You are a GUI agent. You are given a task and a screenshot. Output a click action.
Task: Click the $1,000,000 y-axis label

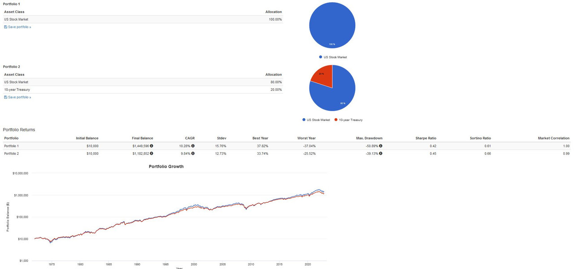pos(22,195)
